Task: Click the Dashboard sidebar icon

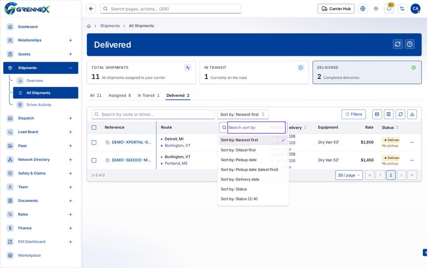Action: pos(10,27)
